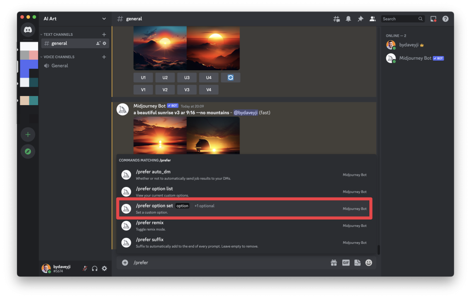Screen dimensions: 471x299
Task: Open the AI Art server dropdown
Action: point(75,19)
